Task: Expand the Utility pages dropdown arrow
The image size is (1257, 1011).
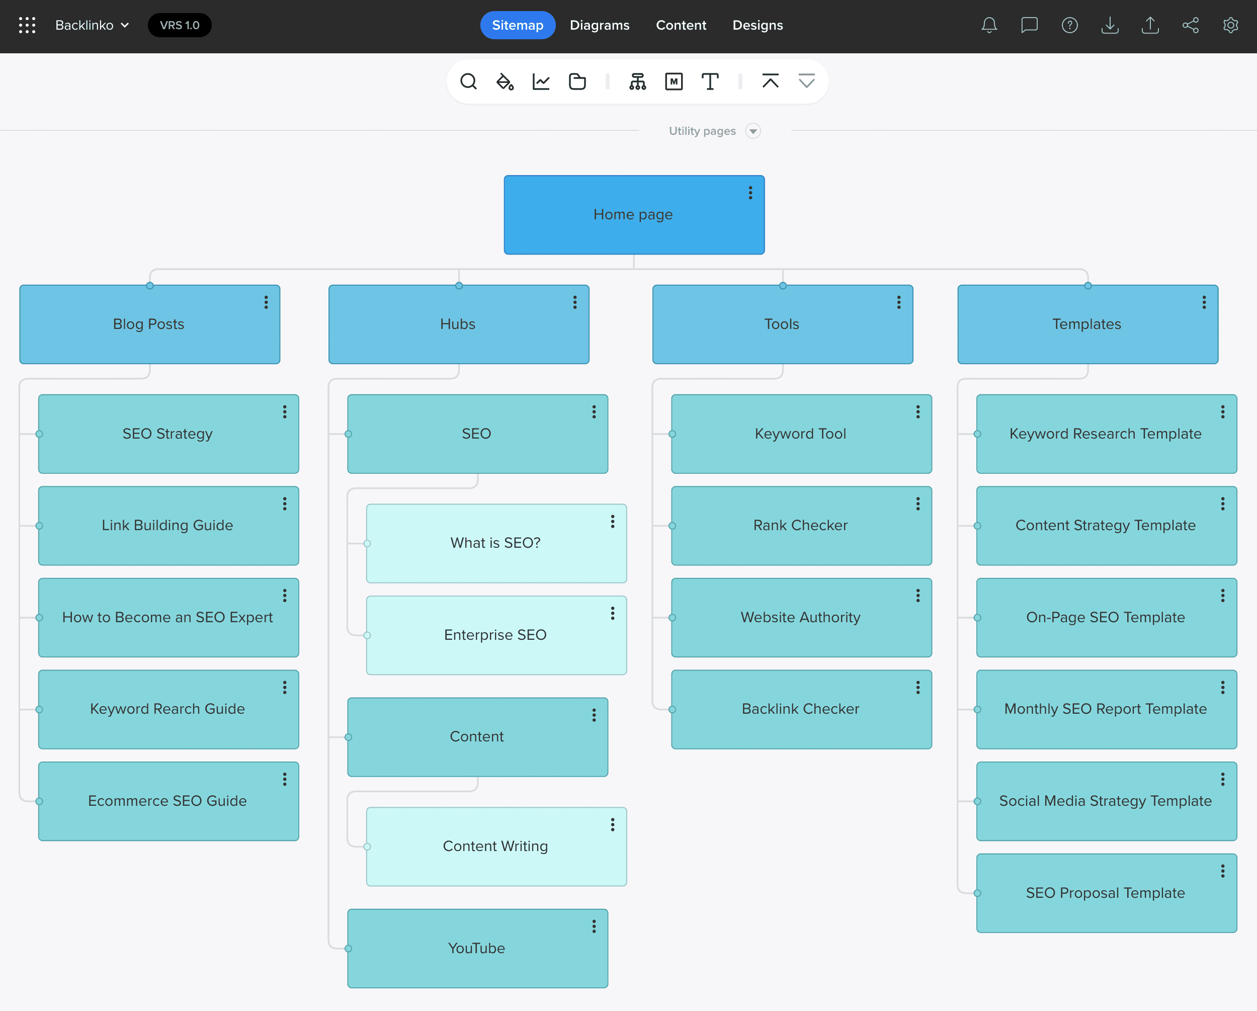Action: coord(752,131)
